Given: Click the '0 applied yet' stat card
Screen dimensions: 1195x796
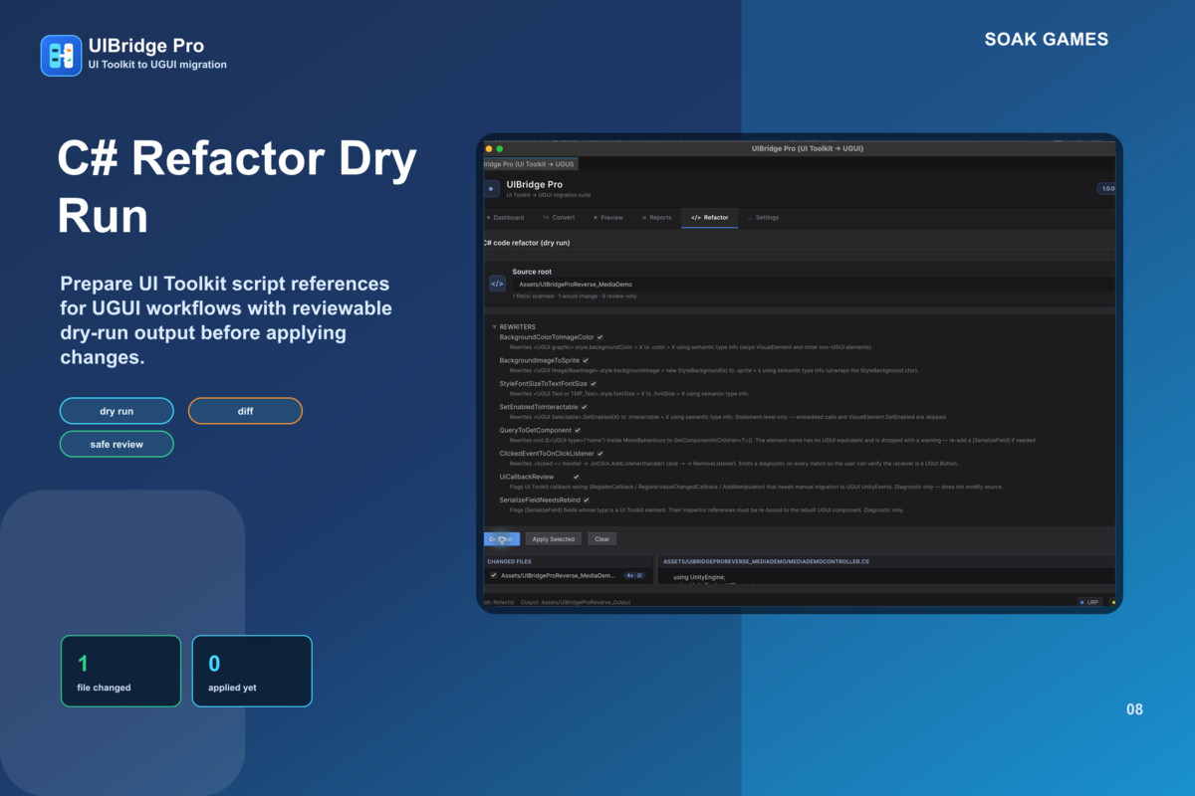Looking at the screenshot, I should [x=252, y=671].
